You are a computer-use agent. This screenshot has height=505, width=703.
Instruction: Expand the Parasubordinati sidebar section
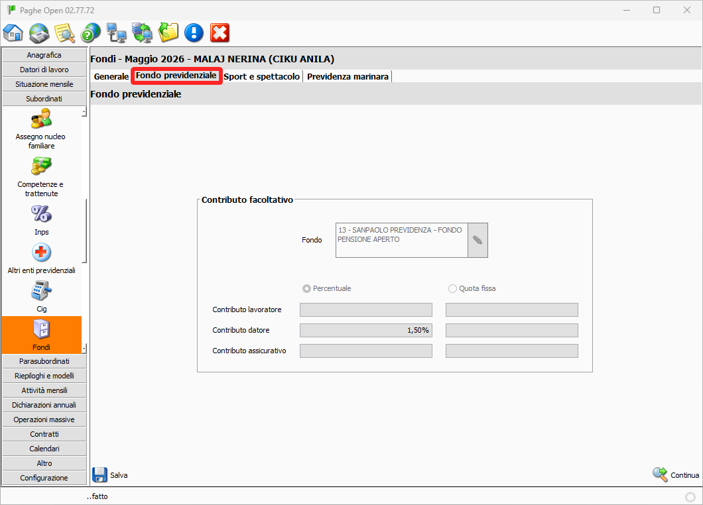(x=44, y=361)
